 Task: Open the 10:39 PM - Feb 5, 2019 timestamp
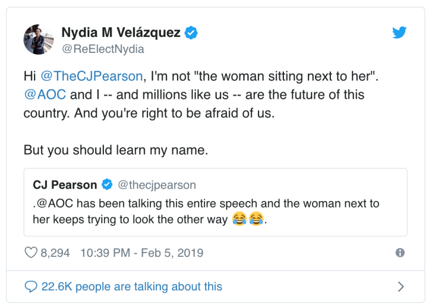pos(142,253)
